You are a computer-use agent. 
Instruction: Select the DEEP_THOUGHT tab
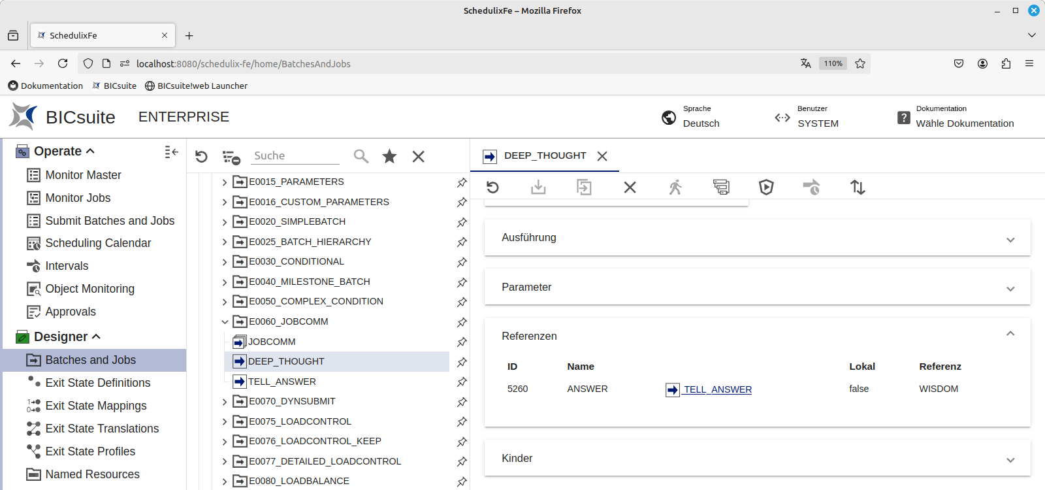pos(545,155)
